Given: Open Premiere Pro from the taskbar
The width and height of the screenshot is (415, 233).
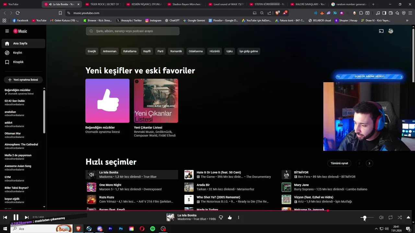Looking at the screenshot, I should [x=110, y=229].
